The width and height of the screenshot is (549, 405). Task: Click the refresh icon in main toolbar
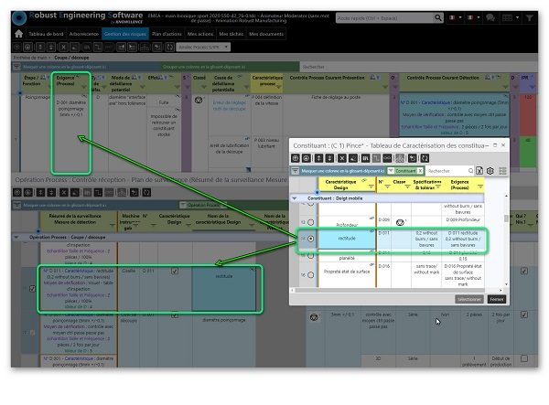pos(170,47)
